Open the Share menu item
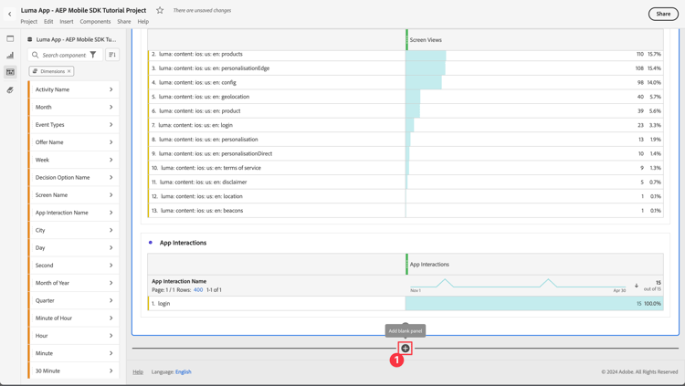The height and width of the screenshot is (386, 685). (123, 21)
